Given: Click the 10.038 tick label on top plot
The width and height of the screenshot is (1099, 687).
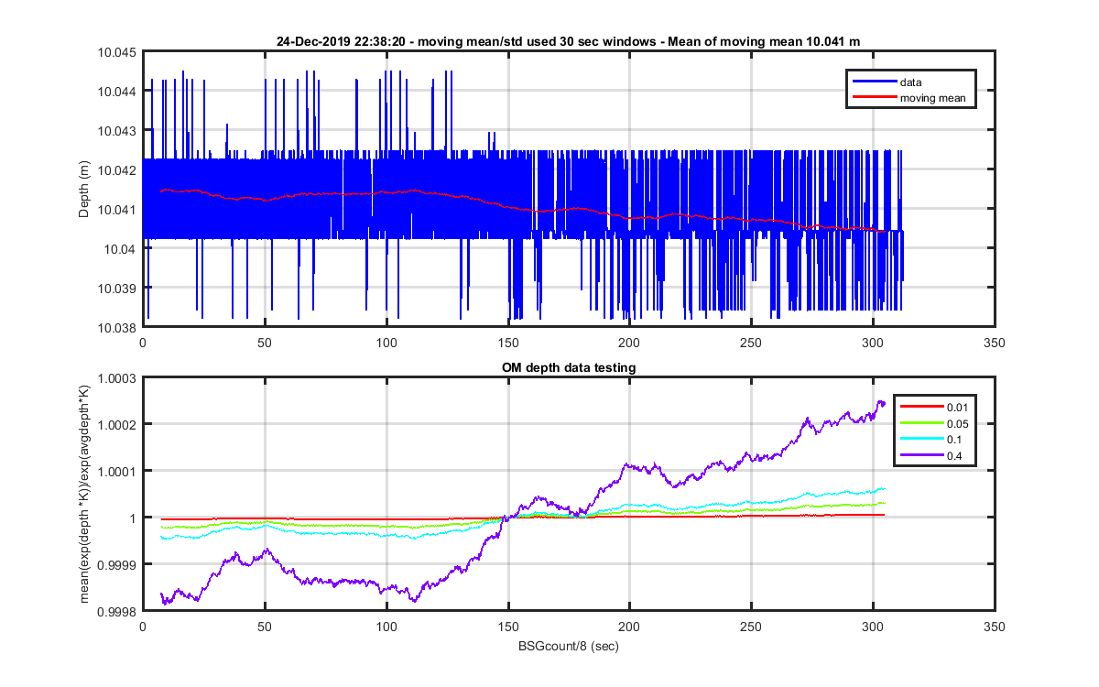Looking at the screenshot, I should click(x=116, y=328).
